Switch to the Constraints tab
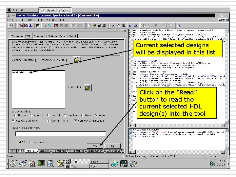The width and height of the screenshot is (236, 177). click(x=39, y=36)
